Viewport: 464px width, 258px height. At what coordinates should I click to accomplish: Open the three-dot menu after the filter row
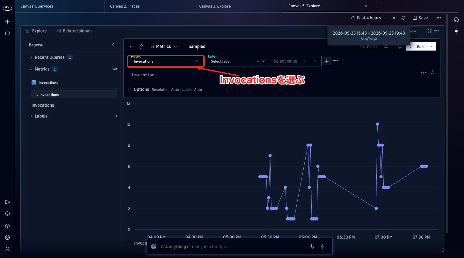tap(336, 61)
